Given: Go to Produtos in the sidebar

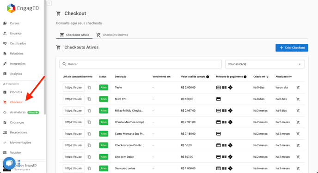Looking at the screenshot, I should [x=16, y=92].
